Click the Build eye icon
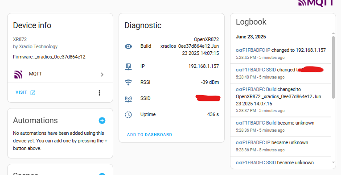Screen dimensions: 341x175 click(x=128, y=46)
